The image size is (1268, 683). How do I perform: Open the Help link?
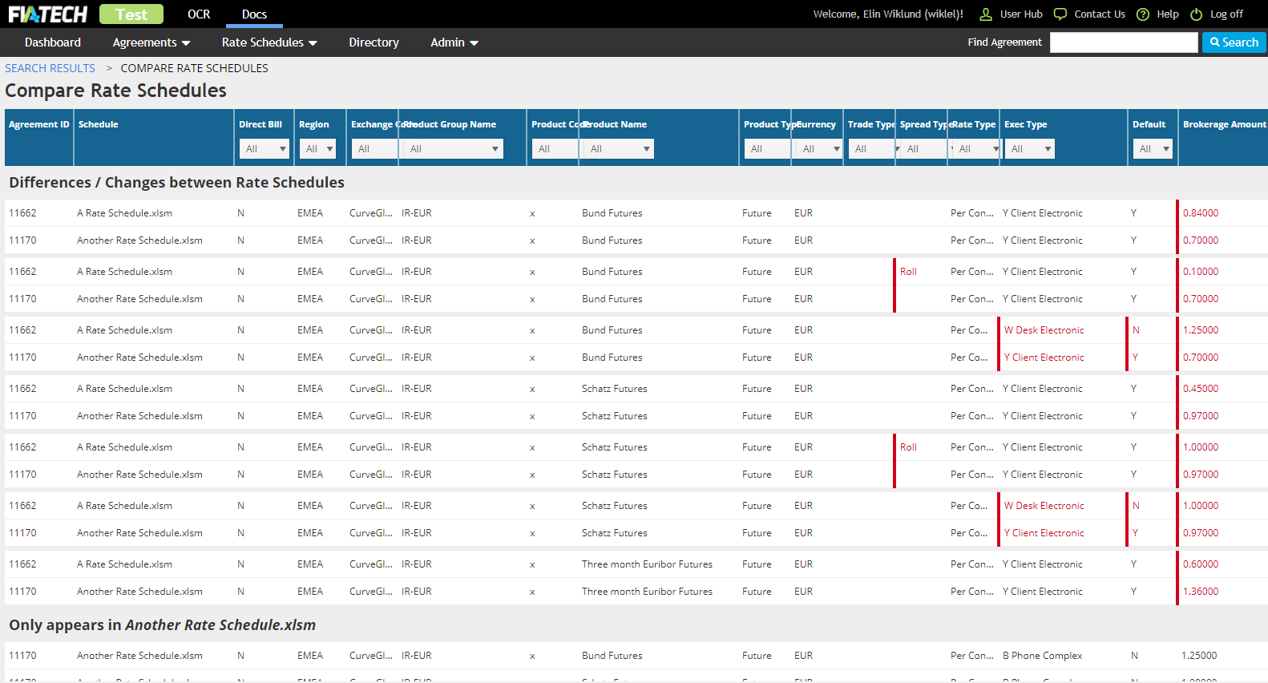pos(1168,14)
